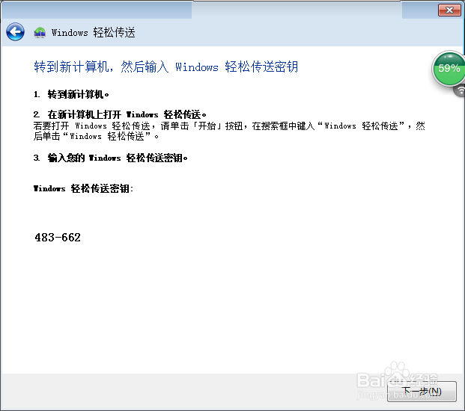Click the heading 转到新计算机，然后输入 Windows 轻松传送密钥
The image size is (465, 411).
tap(165, 67)
